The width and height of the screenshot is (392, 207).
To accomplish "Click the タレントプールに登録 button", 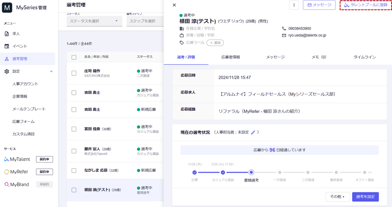I will [366, 5].
